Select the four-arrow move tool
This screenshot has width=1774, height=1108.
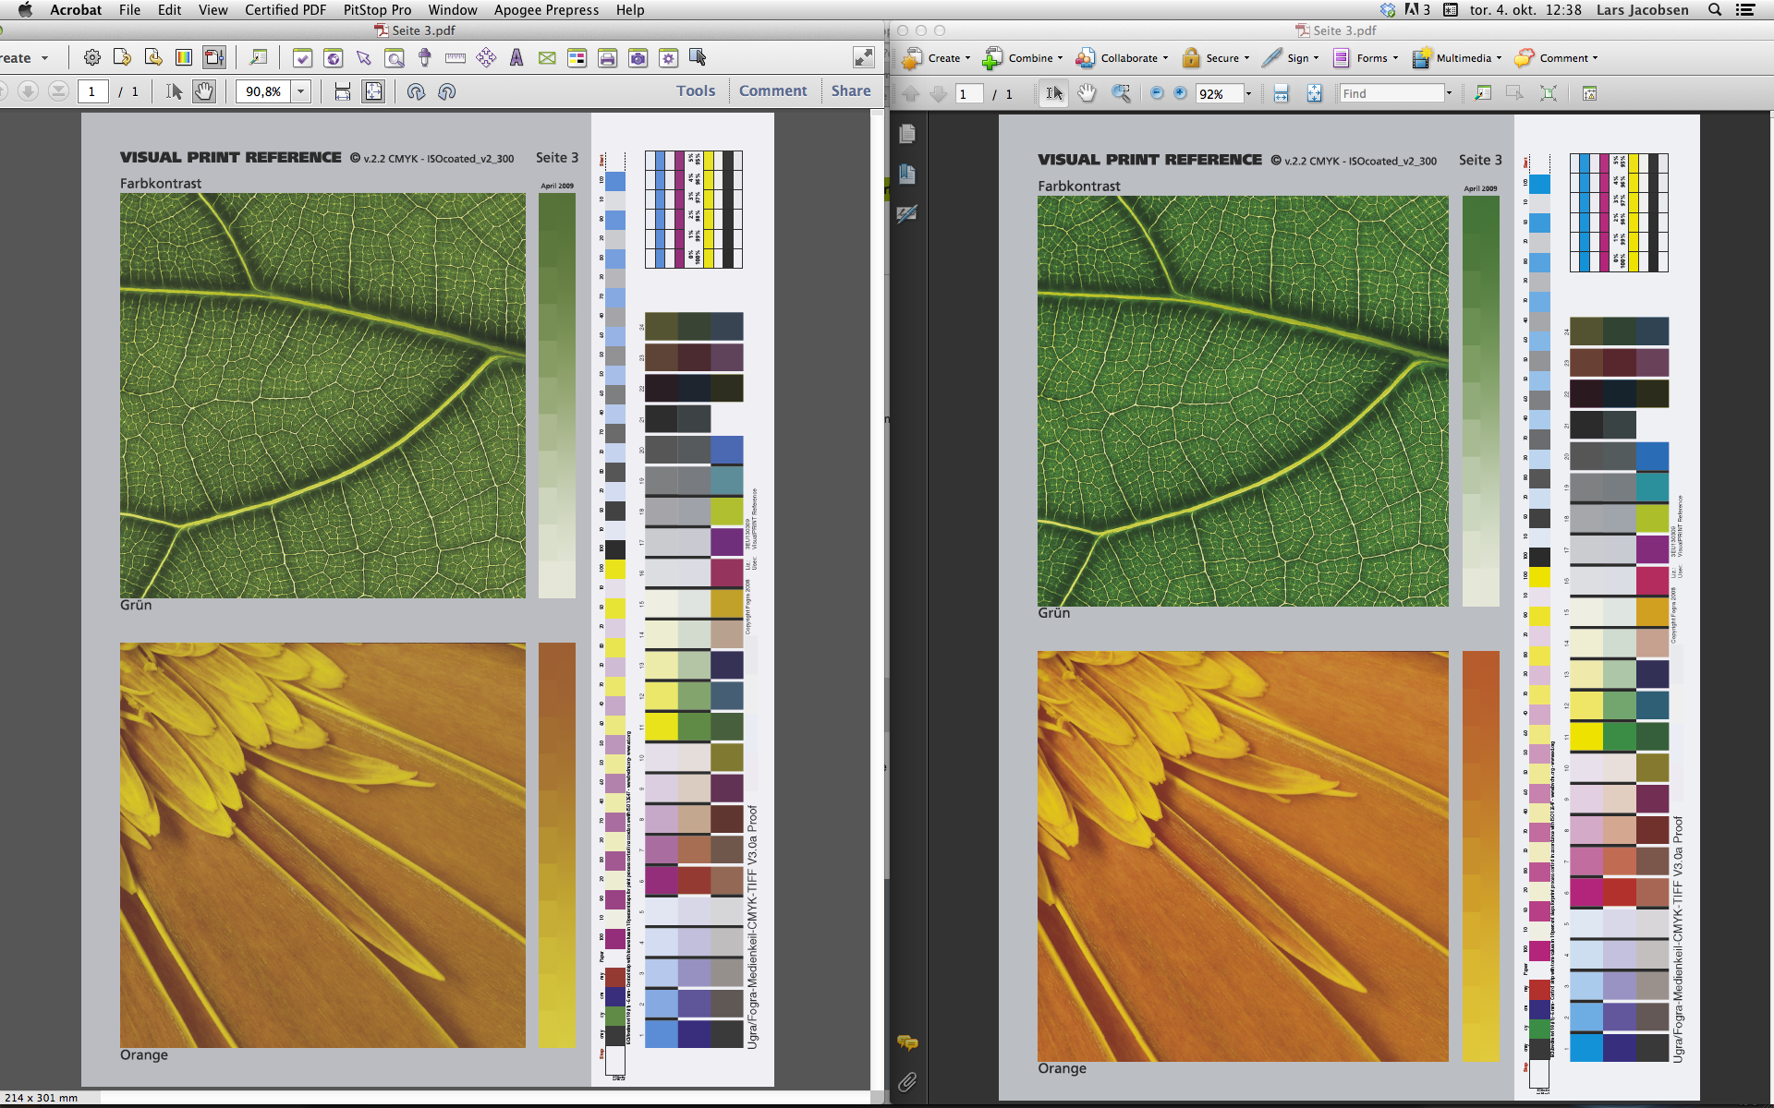(486, 58)
